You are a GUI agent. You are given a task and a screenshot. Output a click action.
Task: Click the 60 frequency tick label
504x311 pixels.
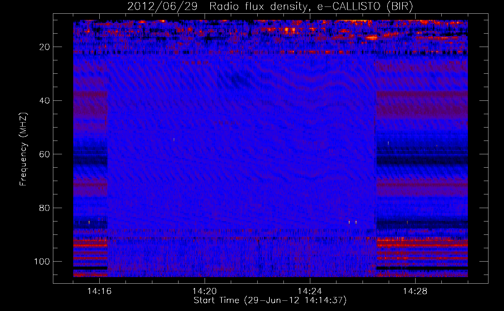pos(45,154)
